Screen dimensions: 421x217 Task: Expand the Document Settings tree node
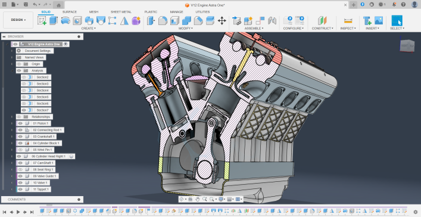pos(12,51)
